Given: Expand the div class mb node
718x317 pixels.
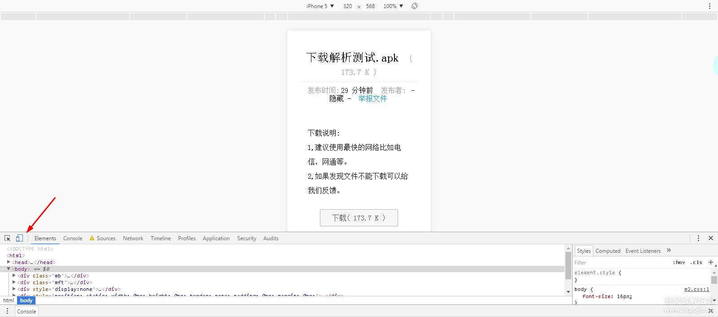Looking at the screenshot, I should click(14, 275).
